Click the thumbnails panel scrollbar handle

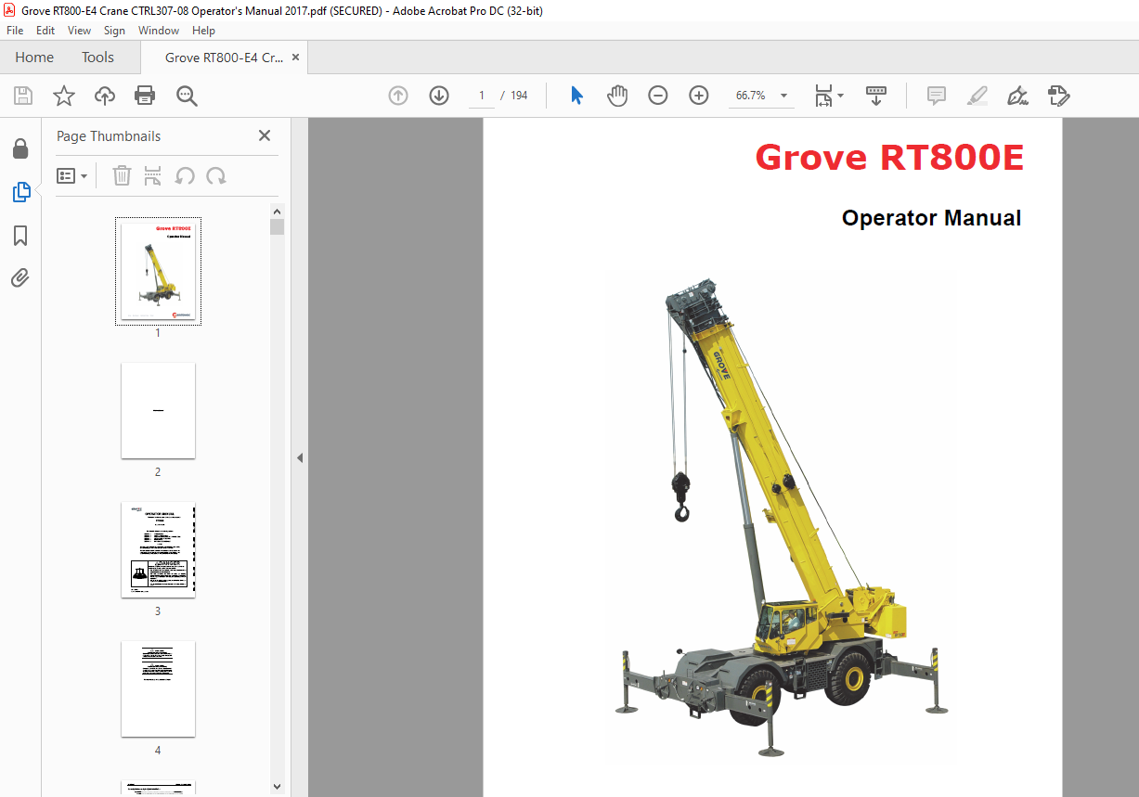(278, 226)
